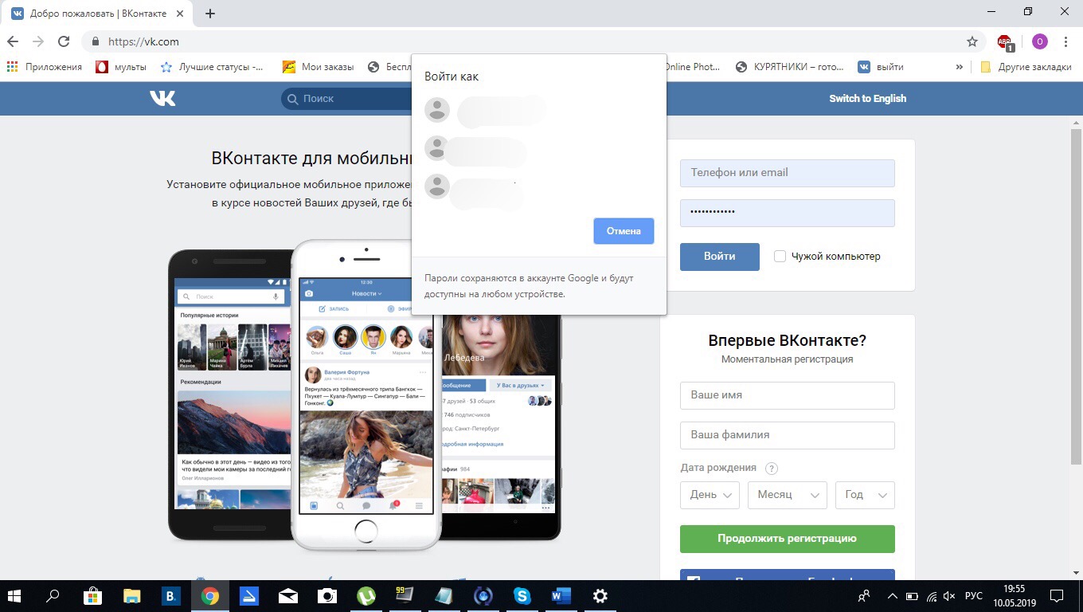Open File Explorer from the taskbar
The image size is (1083, 612).
(132, 595)
